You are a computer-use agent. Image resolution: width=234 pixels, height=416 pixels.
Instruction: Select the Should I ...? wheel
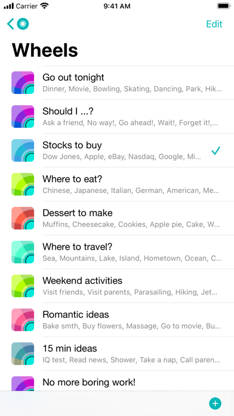click(117, 117)
